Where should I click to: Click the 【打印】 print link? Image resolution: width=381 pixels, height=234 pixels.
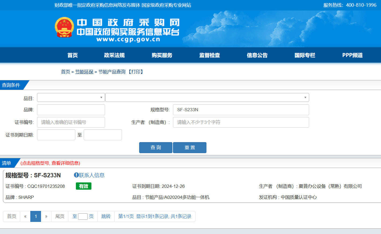[x=136, y=72]
